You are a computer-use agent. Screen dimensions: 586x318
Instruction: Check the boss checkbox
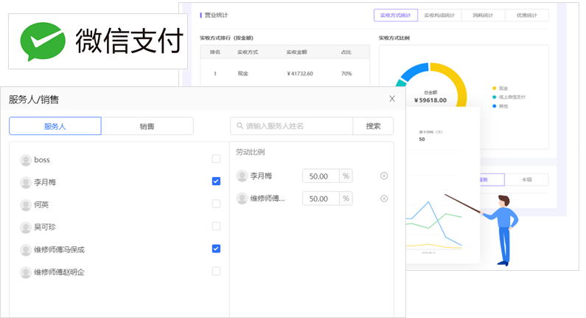click(216, 159)
